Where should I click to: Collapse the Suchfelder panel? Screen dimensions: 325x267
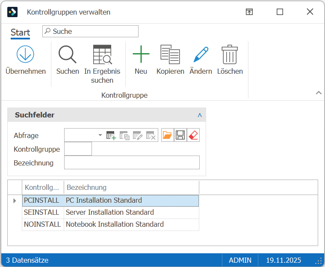click(200, 115)
